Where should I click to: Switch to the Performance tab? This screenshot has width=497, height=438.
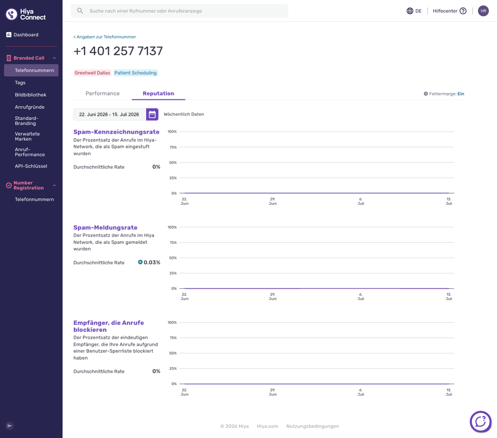tap(103, 93)
